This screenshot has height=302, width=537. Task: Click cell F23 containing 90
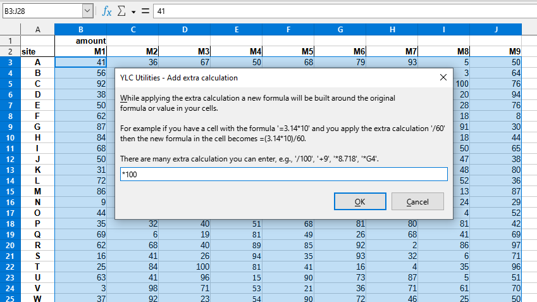[x=288, y=277]
